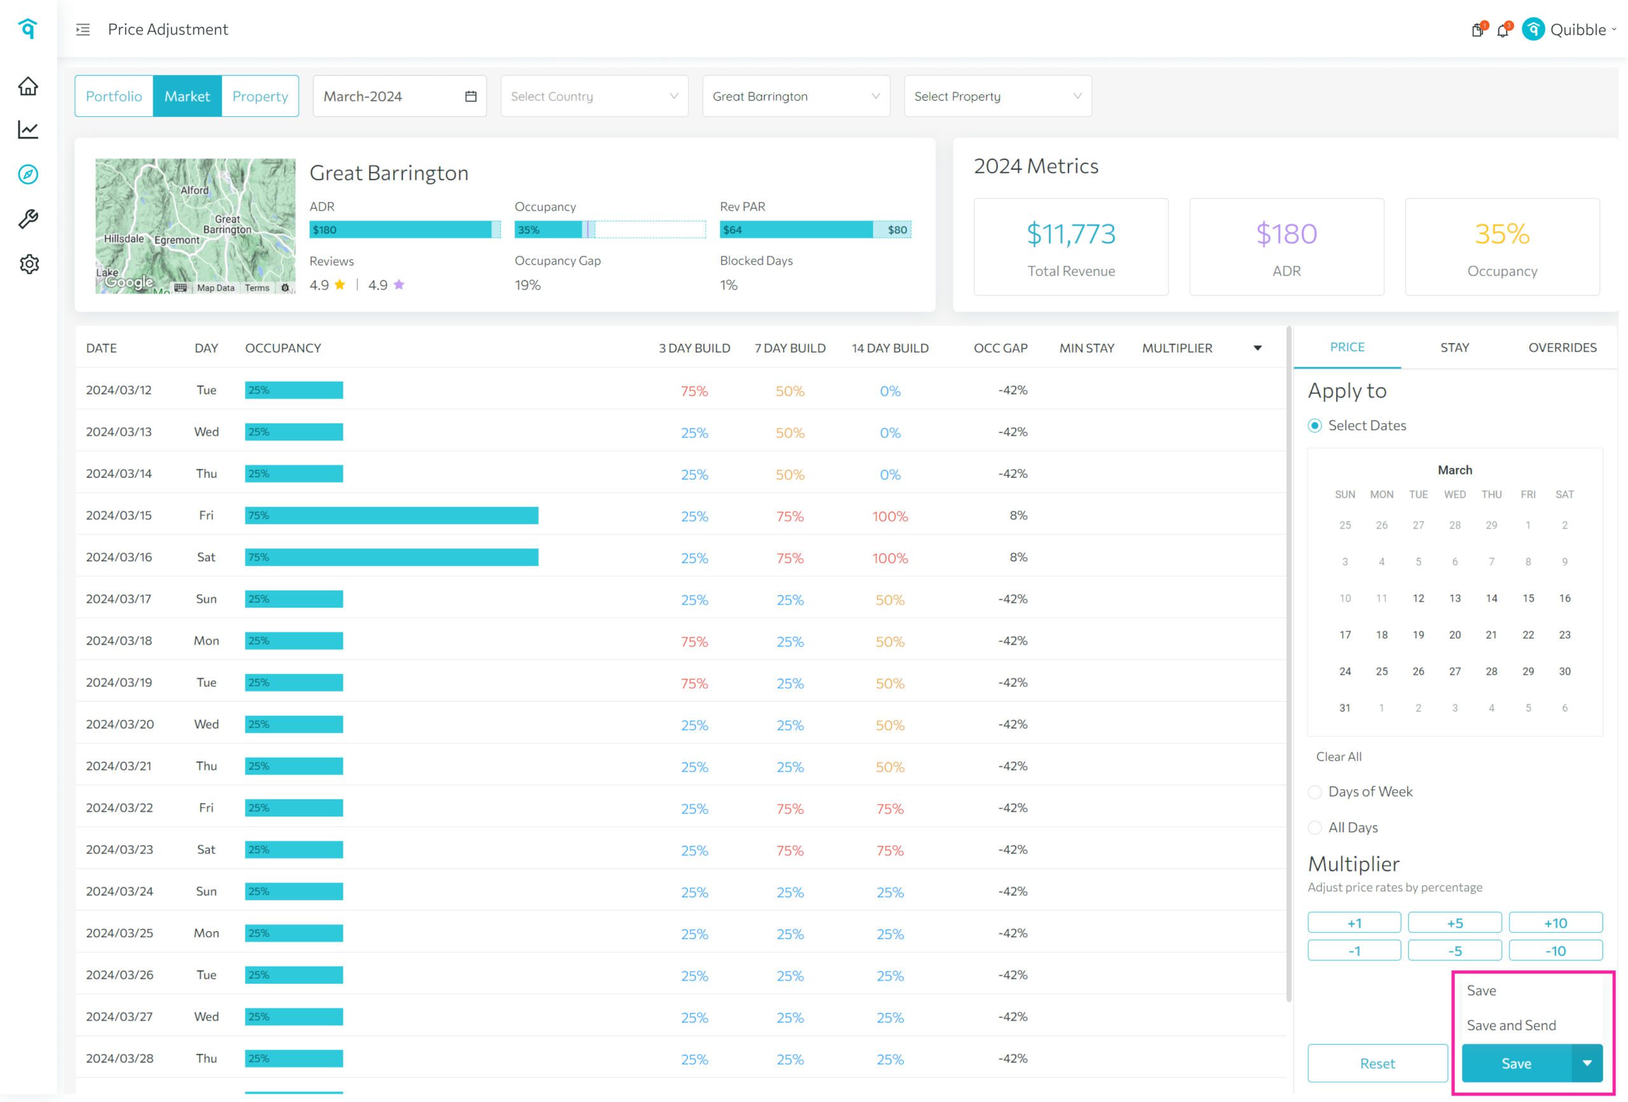Open the wrench tools sidebar icon
This screenshot has height=1102, width=1628.
tap(28, 220)
